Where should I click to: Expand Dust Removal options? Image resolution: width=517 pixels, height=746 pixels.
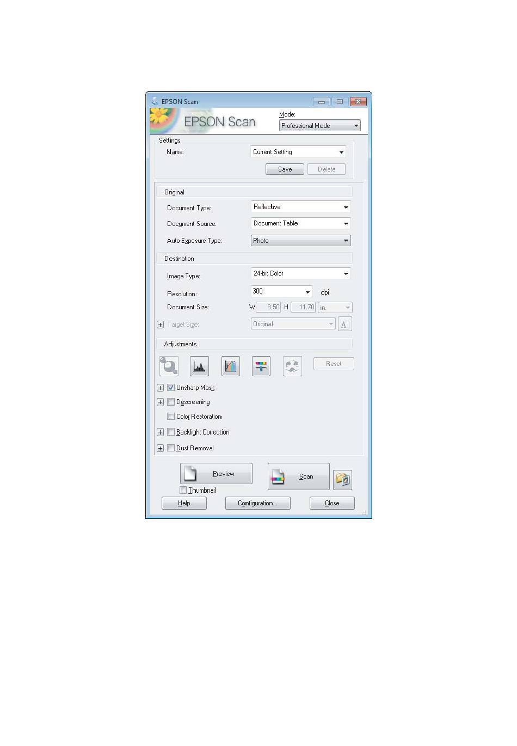pyautogui.click(x=160, y=449)
